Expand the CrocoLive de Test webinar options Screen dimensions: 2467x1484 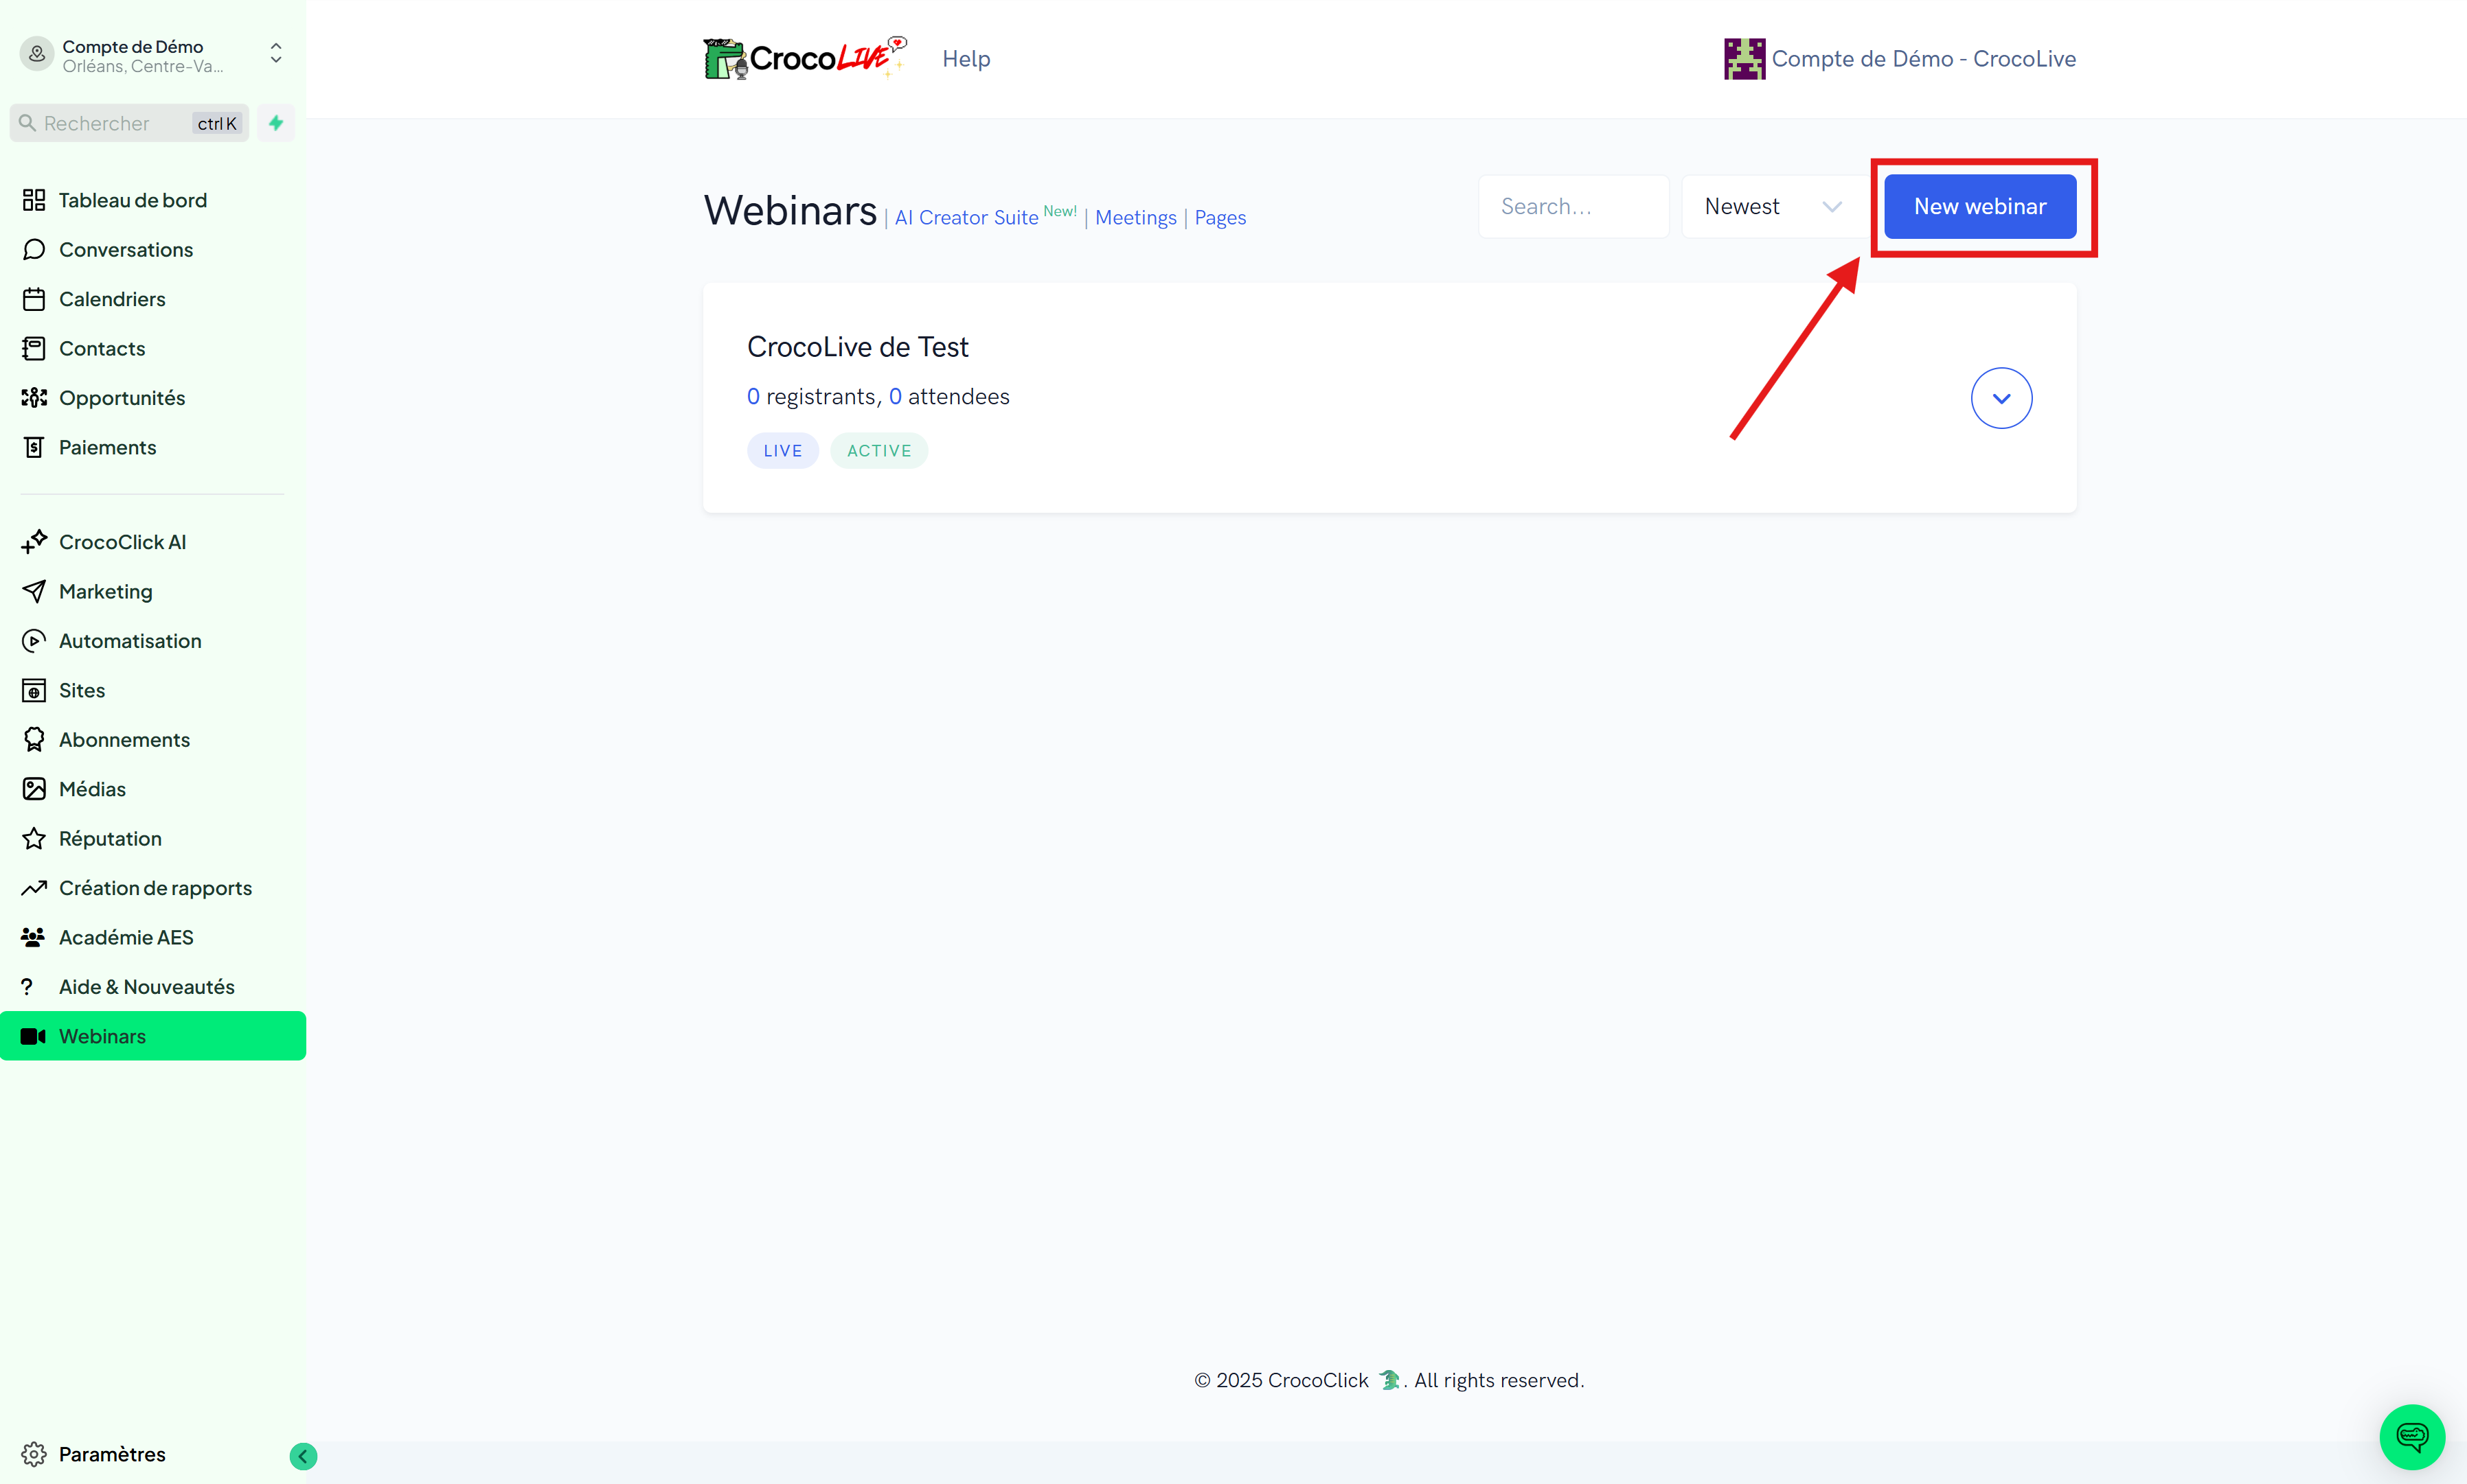[x=2001, y=398]
